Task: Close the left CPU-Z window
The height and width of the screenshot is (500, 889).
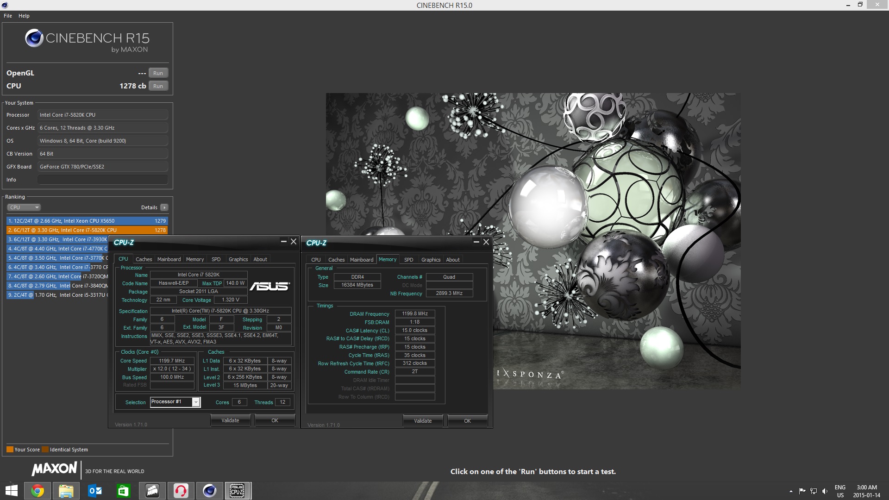Action: (294, 242)
